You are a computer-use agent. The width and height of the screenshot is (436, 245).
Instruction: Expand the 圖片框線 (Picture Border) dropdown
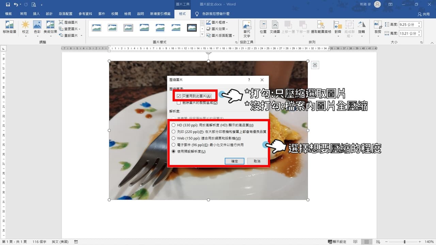[x=227, y=22]
